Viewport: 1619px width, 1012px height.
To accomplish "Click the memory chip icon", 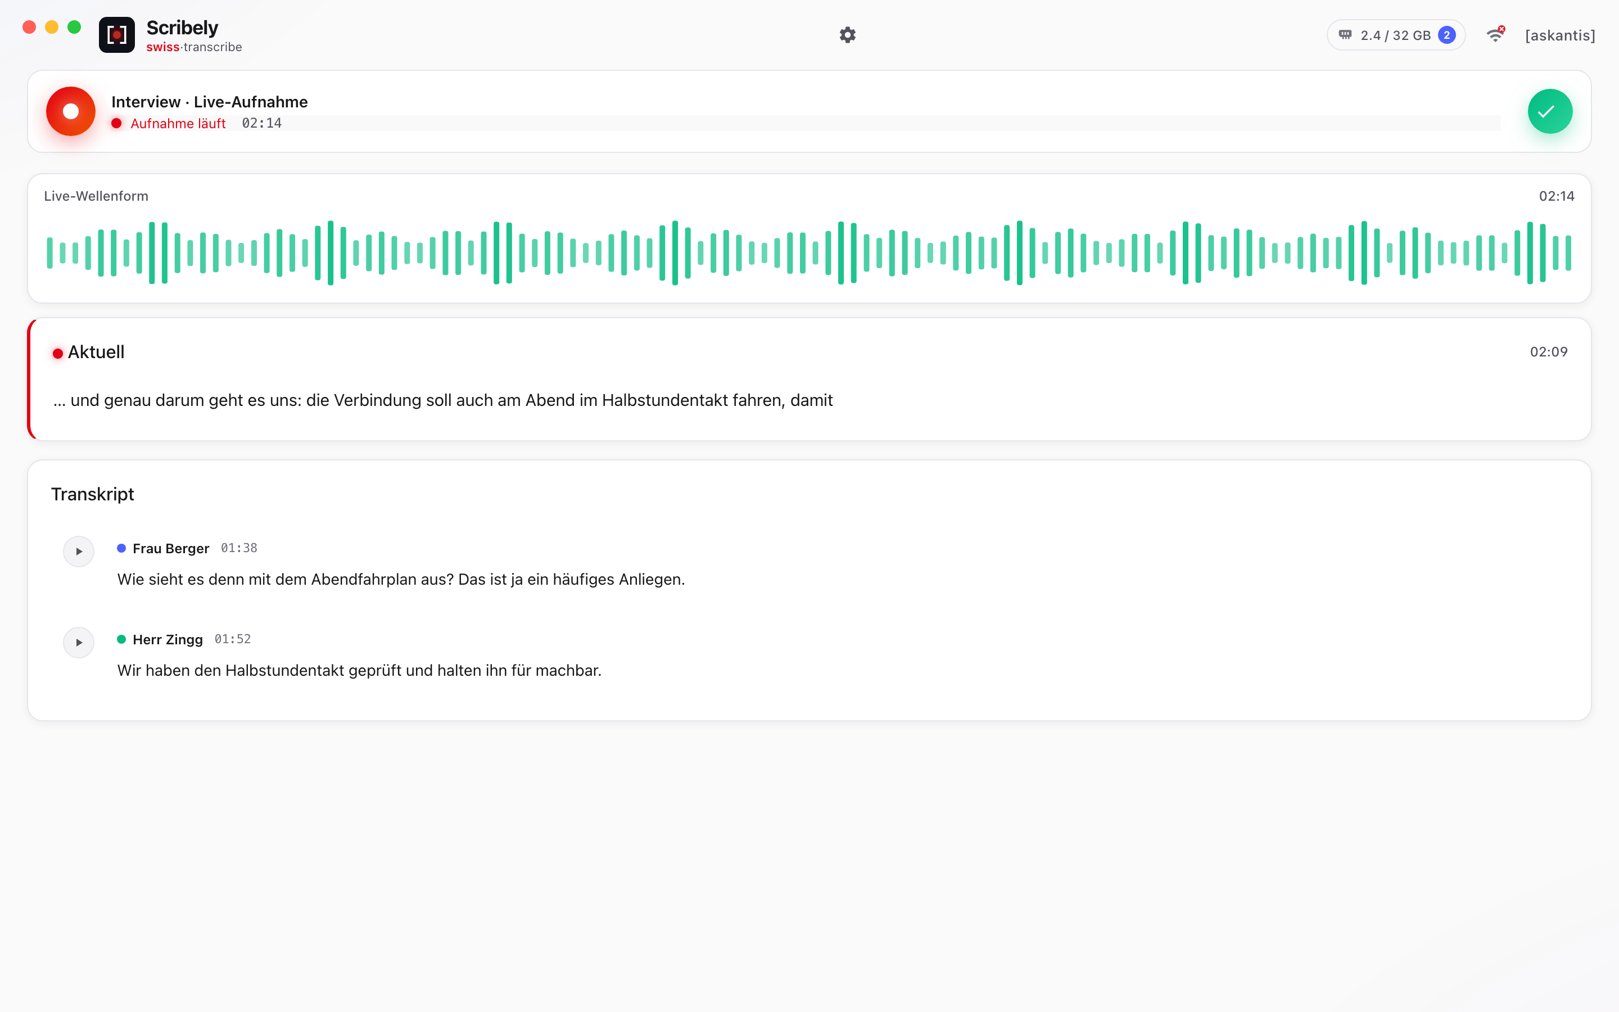I will [x=1345, y=35].
